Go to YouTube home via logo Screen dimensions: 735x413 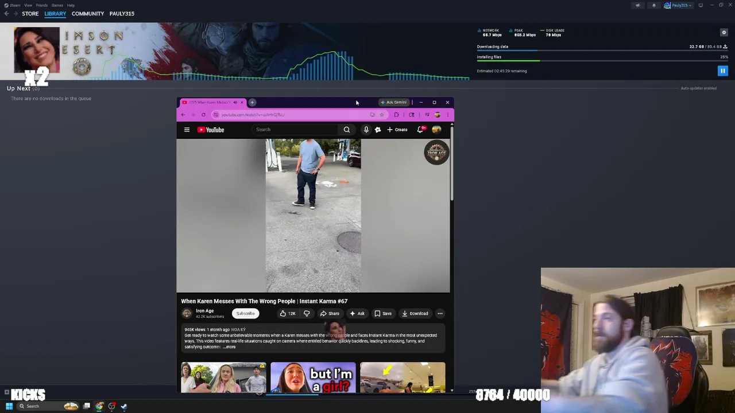tap(211, 130)
